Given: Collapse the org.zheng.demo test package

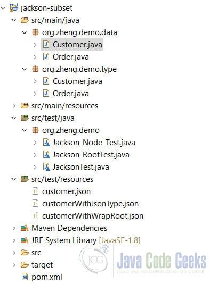Looking at the screenshot, I should 25,130.
